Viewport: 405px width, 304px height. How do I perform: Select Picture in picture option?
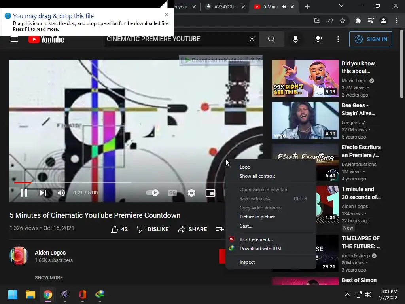(271, 217)
